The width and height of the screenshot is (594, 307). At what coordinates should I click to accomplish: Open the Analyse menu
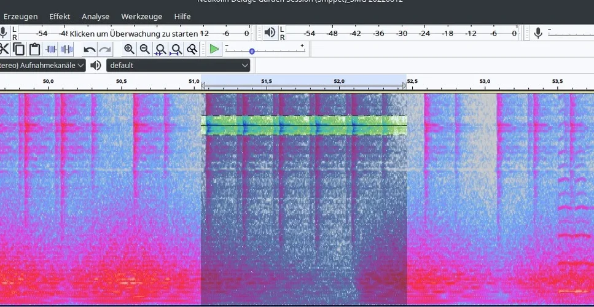coord(95,17)
